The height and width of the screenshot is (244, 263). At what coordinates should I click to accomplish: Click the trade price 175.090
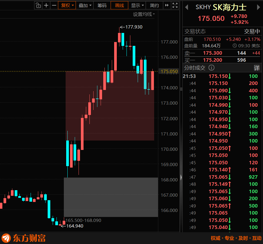[218, 91]
